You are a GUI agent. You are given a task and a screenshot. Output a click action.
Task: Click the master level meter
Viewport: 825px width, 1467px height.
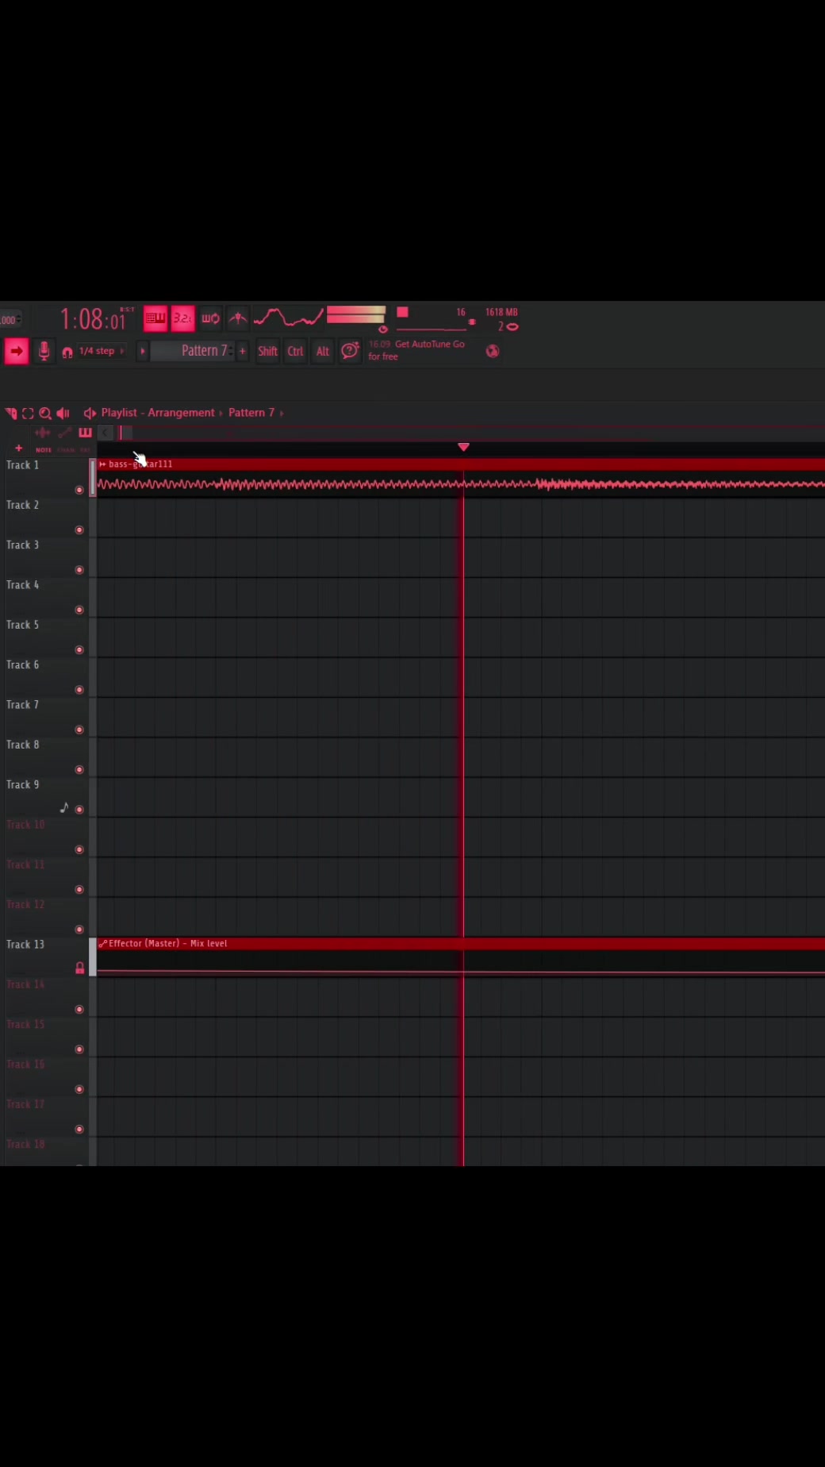356,315
